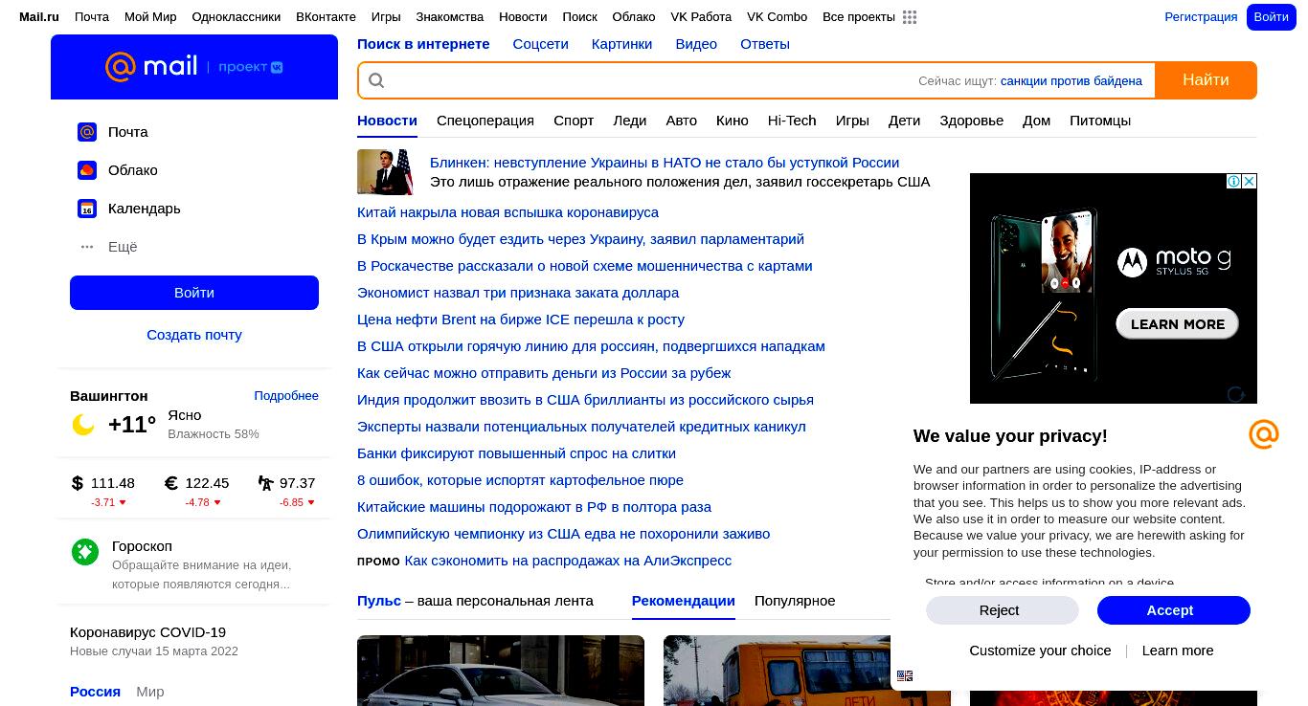Open the green horoscope icon
1308x706 pixels.
coord(85,551)
